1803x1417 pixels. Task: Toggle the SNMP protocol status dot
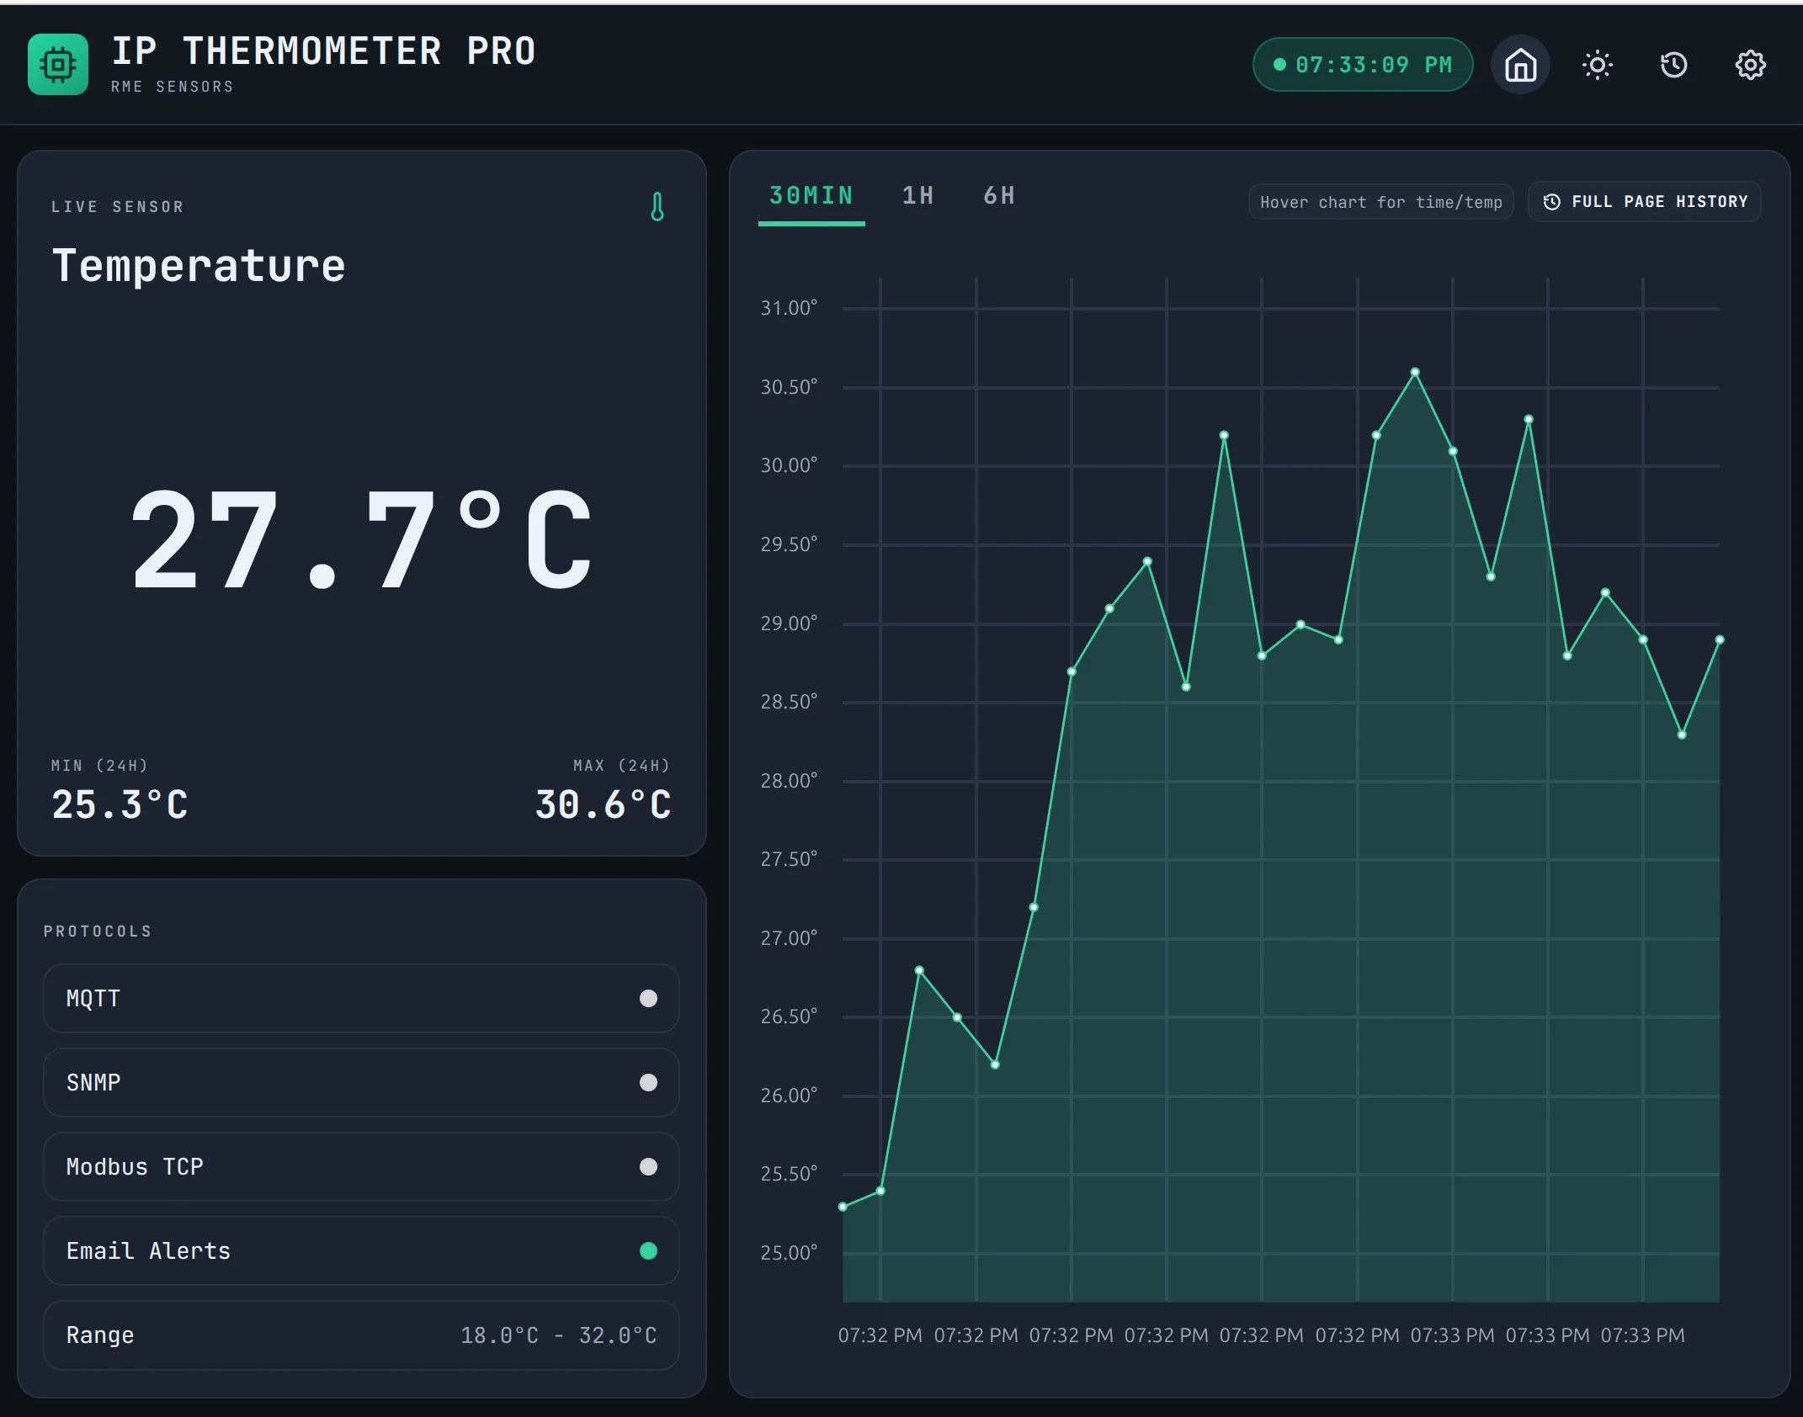pyautogui.click(x=648, y=1083)
